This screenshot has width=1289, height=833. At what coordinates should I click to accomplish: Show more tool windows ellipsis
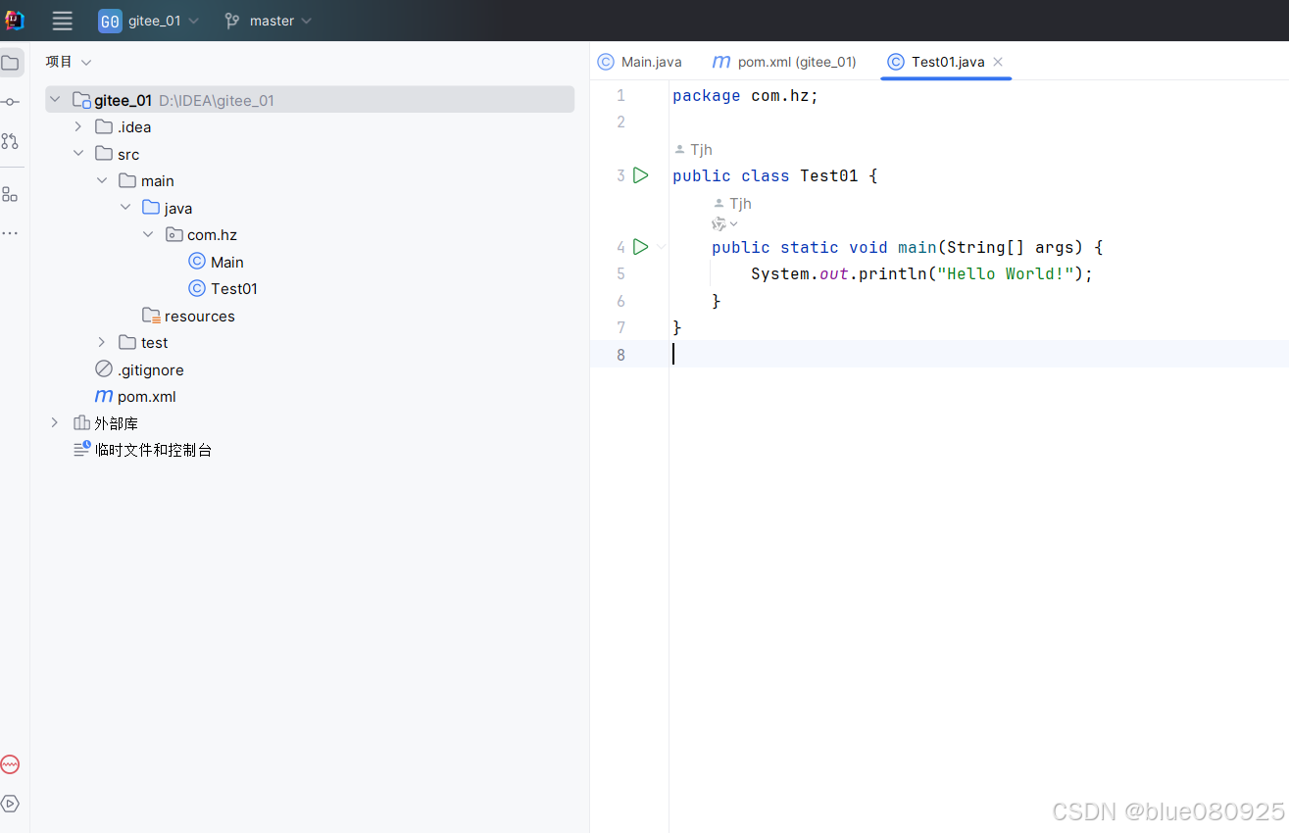click(10, 233)
